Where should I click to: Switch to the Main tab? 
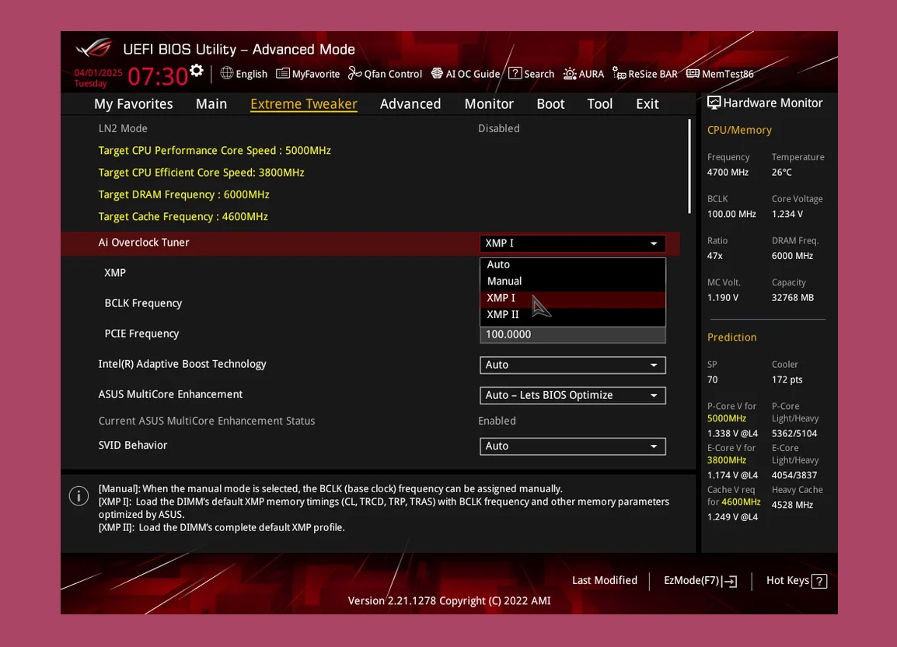click(x=211, y=103)
